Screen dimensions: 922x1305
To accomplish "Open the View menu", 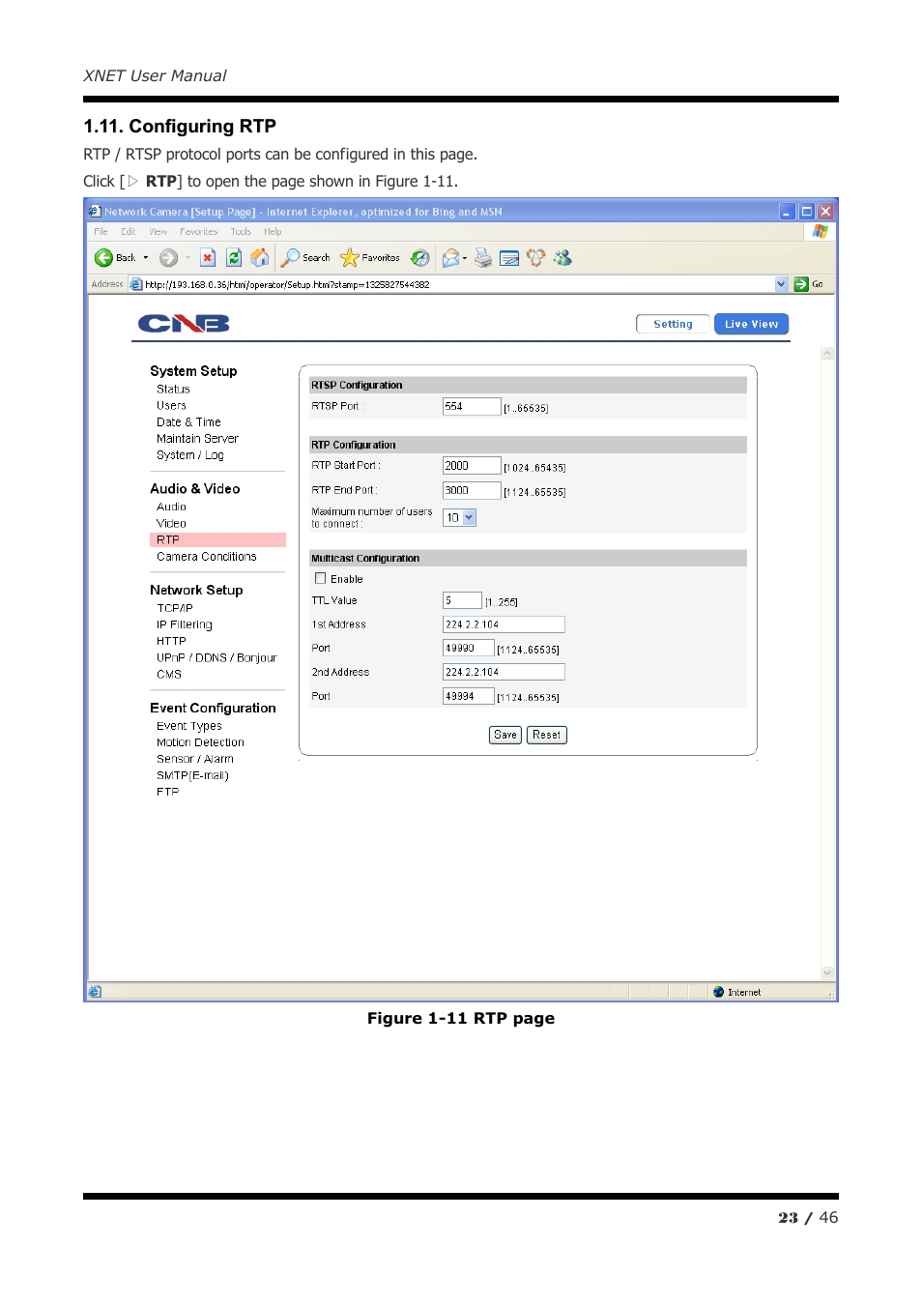I will coord(158,232).
